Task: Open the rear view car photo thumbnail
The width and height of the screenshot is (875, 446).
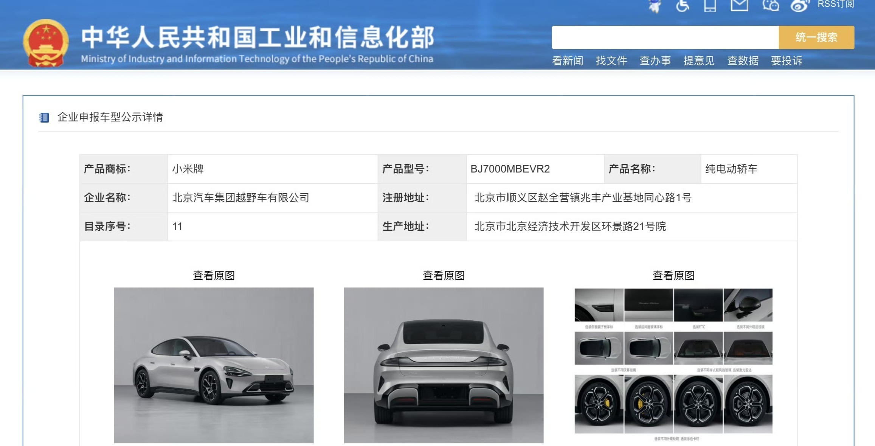Action: click(444, 365)
